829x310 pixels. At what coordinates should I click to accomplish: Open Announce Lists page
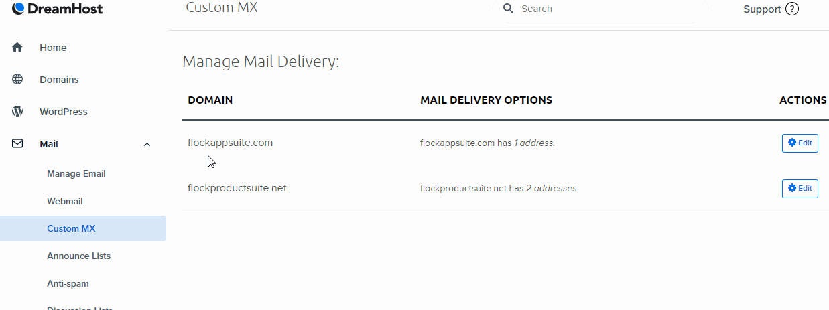click(x=78, y=256)
